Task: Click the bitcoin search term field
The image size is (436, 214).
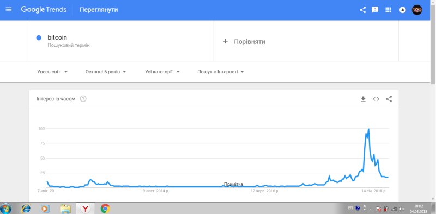Action: point(121,41)
